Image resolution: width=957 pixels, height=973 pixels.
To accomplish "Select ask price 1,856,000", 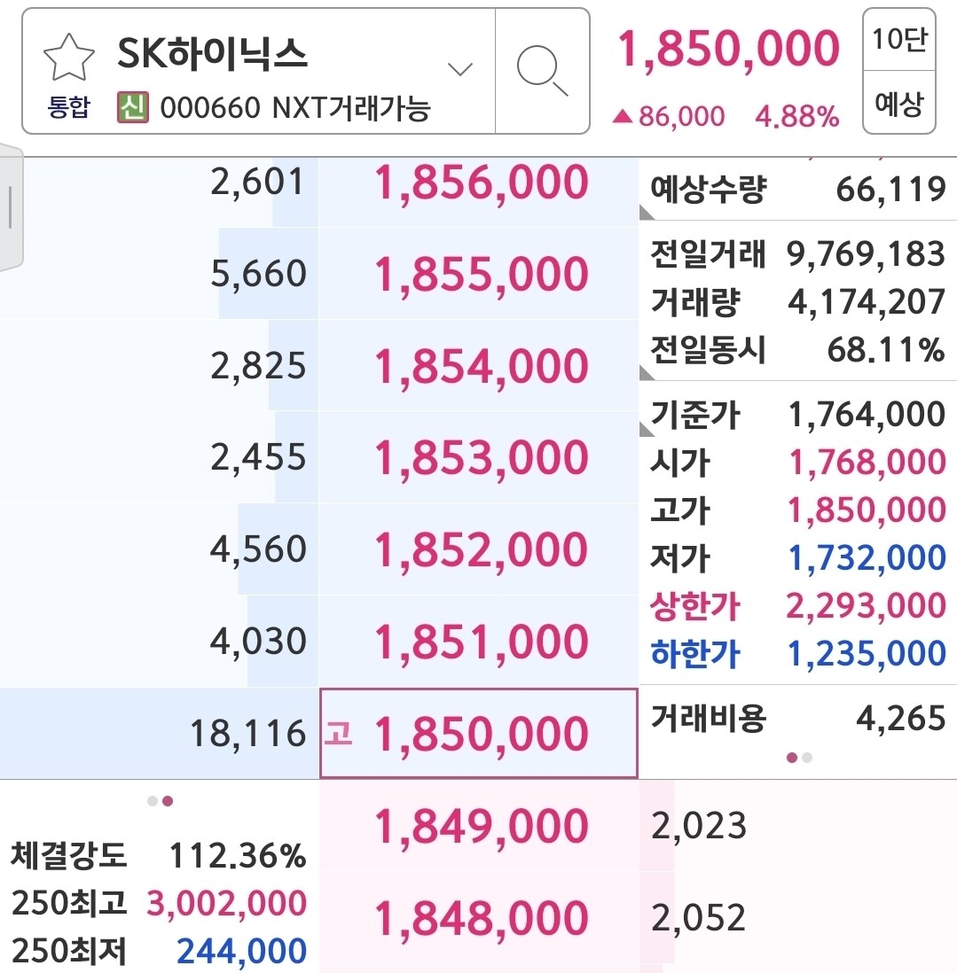I will (482, 183).
